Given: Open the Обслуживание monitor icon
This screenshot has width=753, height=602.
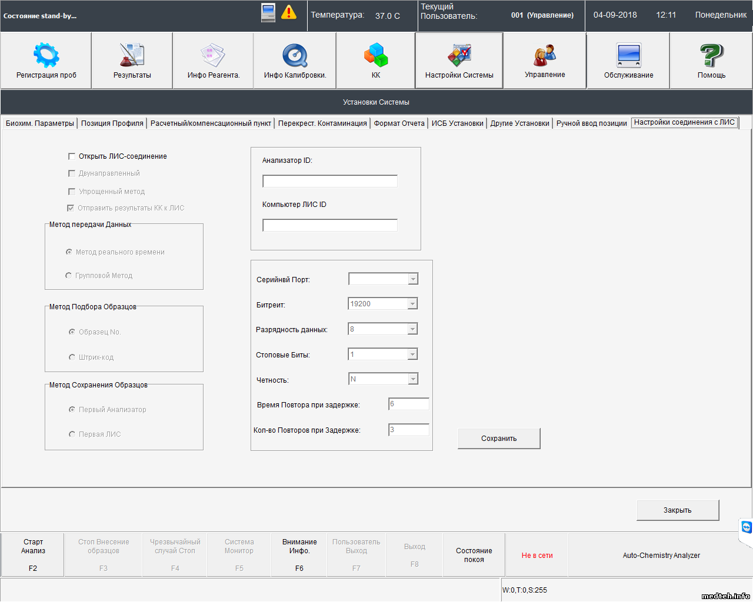Looking at the screenshot, I should pyautogui.click(x=628, y=55).
